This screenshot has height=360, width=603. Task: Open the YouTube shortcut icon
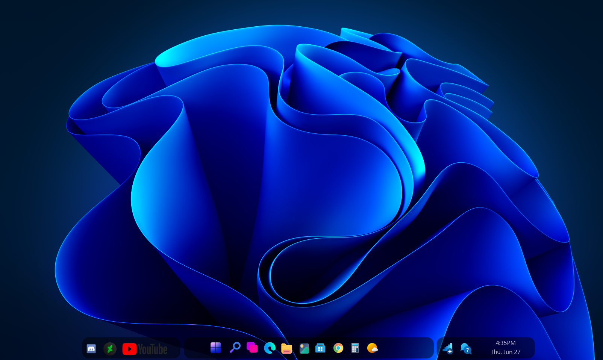pyautogui.click(x=129, y=349)
